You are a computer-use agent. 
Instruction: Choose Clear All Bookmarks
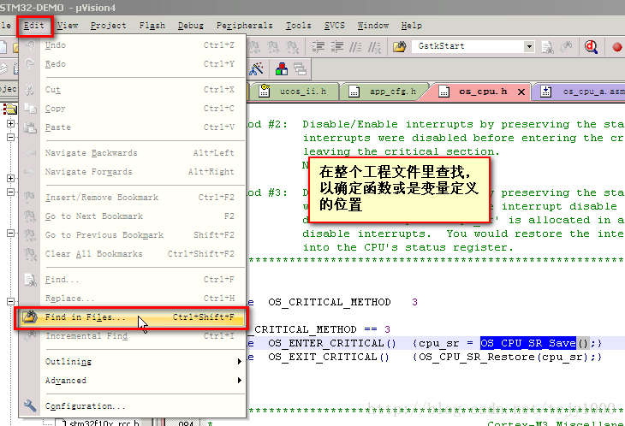[133, 253]
